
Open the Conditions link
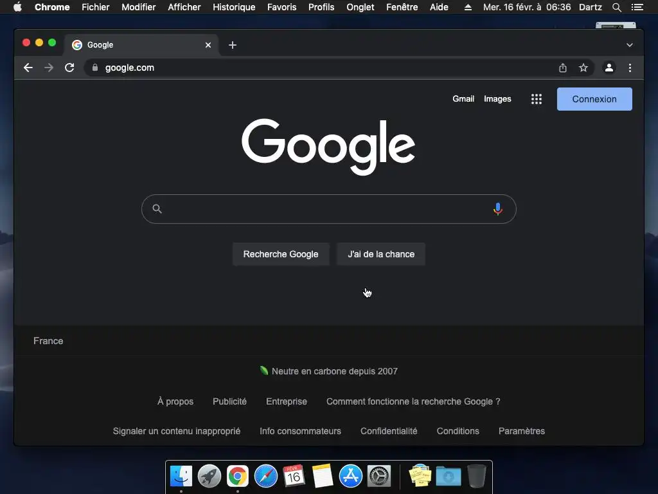point(458,431)
